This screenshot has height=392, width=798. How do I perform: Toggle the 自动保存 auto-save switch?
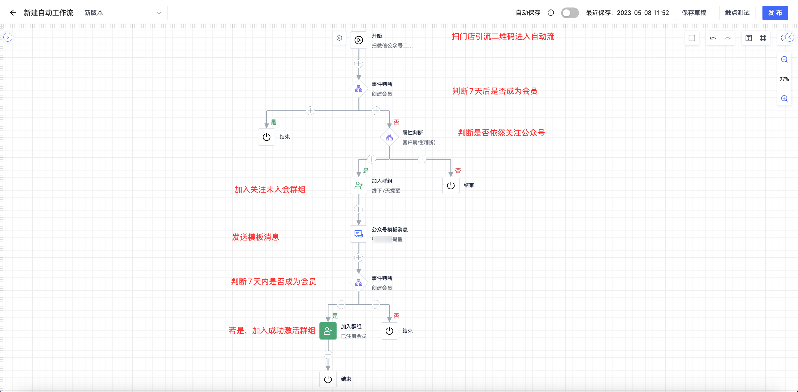pos(570,13)
